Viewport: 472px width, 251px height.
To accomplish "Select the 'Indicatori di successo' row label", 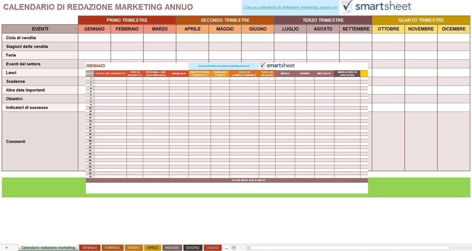I will 40,108.
